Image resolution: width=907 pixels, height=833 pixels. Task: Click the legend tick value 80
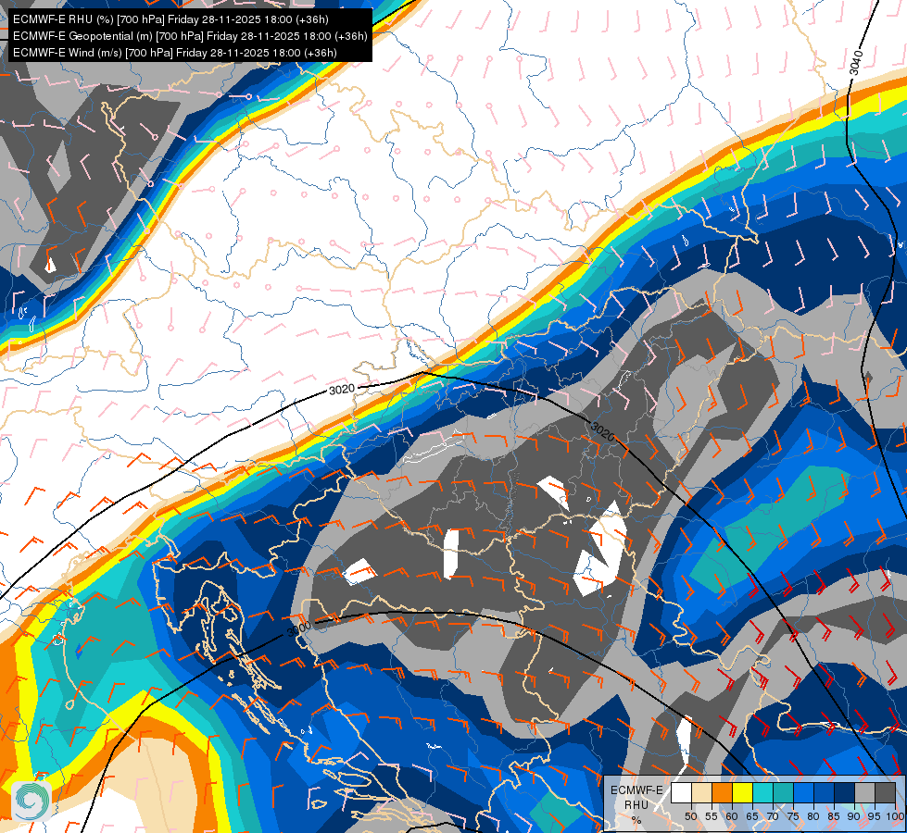tap(813, 817)
